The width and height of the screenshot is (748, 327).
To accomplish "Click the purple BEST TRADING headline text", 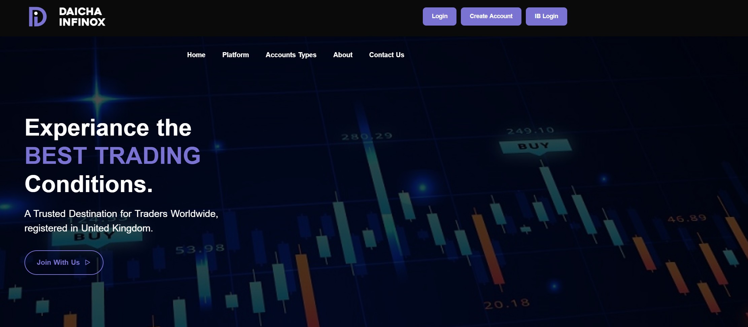I will (x=112, y=156).
